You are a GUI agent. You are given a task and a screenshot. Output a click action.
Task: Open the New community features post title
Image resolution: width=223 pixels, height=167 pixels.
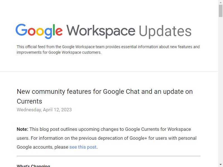click(x=105, y=96)
